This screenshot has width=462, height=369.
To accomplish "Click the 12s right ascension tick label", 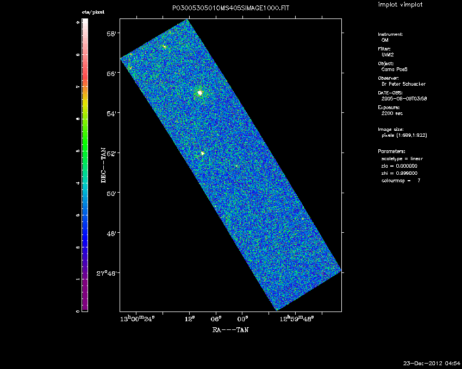I will (x=190, y=319).
